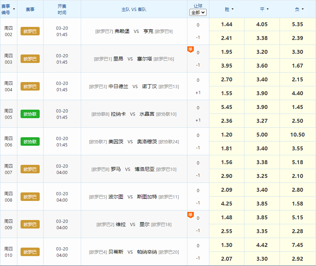Pick handicap lose odds 2.28 for 维拉 match

click(298, 231)
